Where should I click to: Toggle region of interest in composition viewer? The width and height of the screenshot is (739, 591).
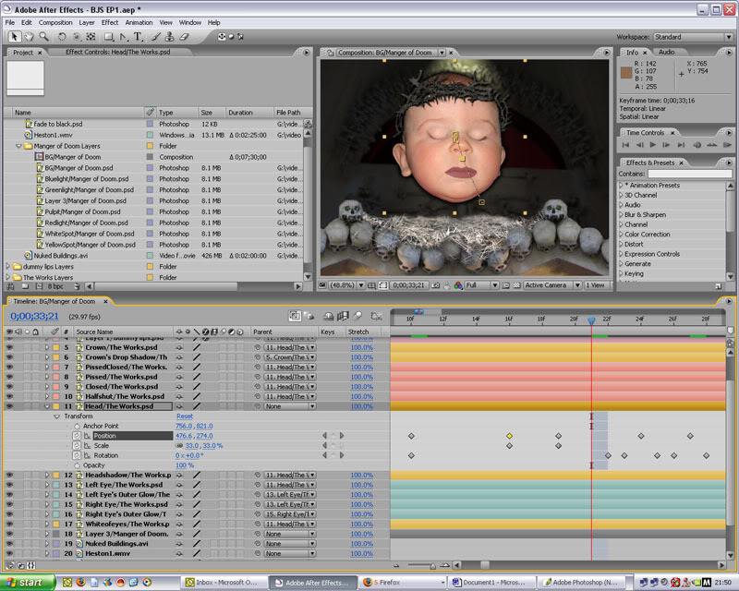(383, 285)
